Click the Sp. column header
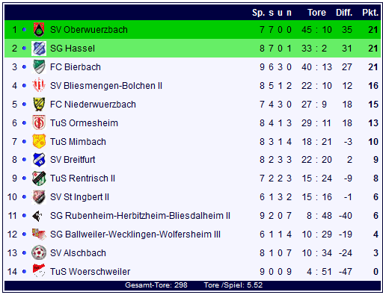Screen dimensions: 383x295 pos(258,13)
